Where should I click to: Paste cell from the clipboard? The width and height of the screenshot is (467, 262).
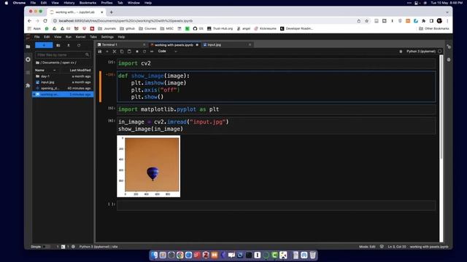(129, 52)
